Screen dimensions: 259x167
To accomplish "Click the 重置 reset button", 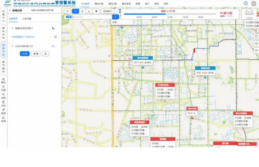I will pyautogui.click(x=35, y=54).
